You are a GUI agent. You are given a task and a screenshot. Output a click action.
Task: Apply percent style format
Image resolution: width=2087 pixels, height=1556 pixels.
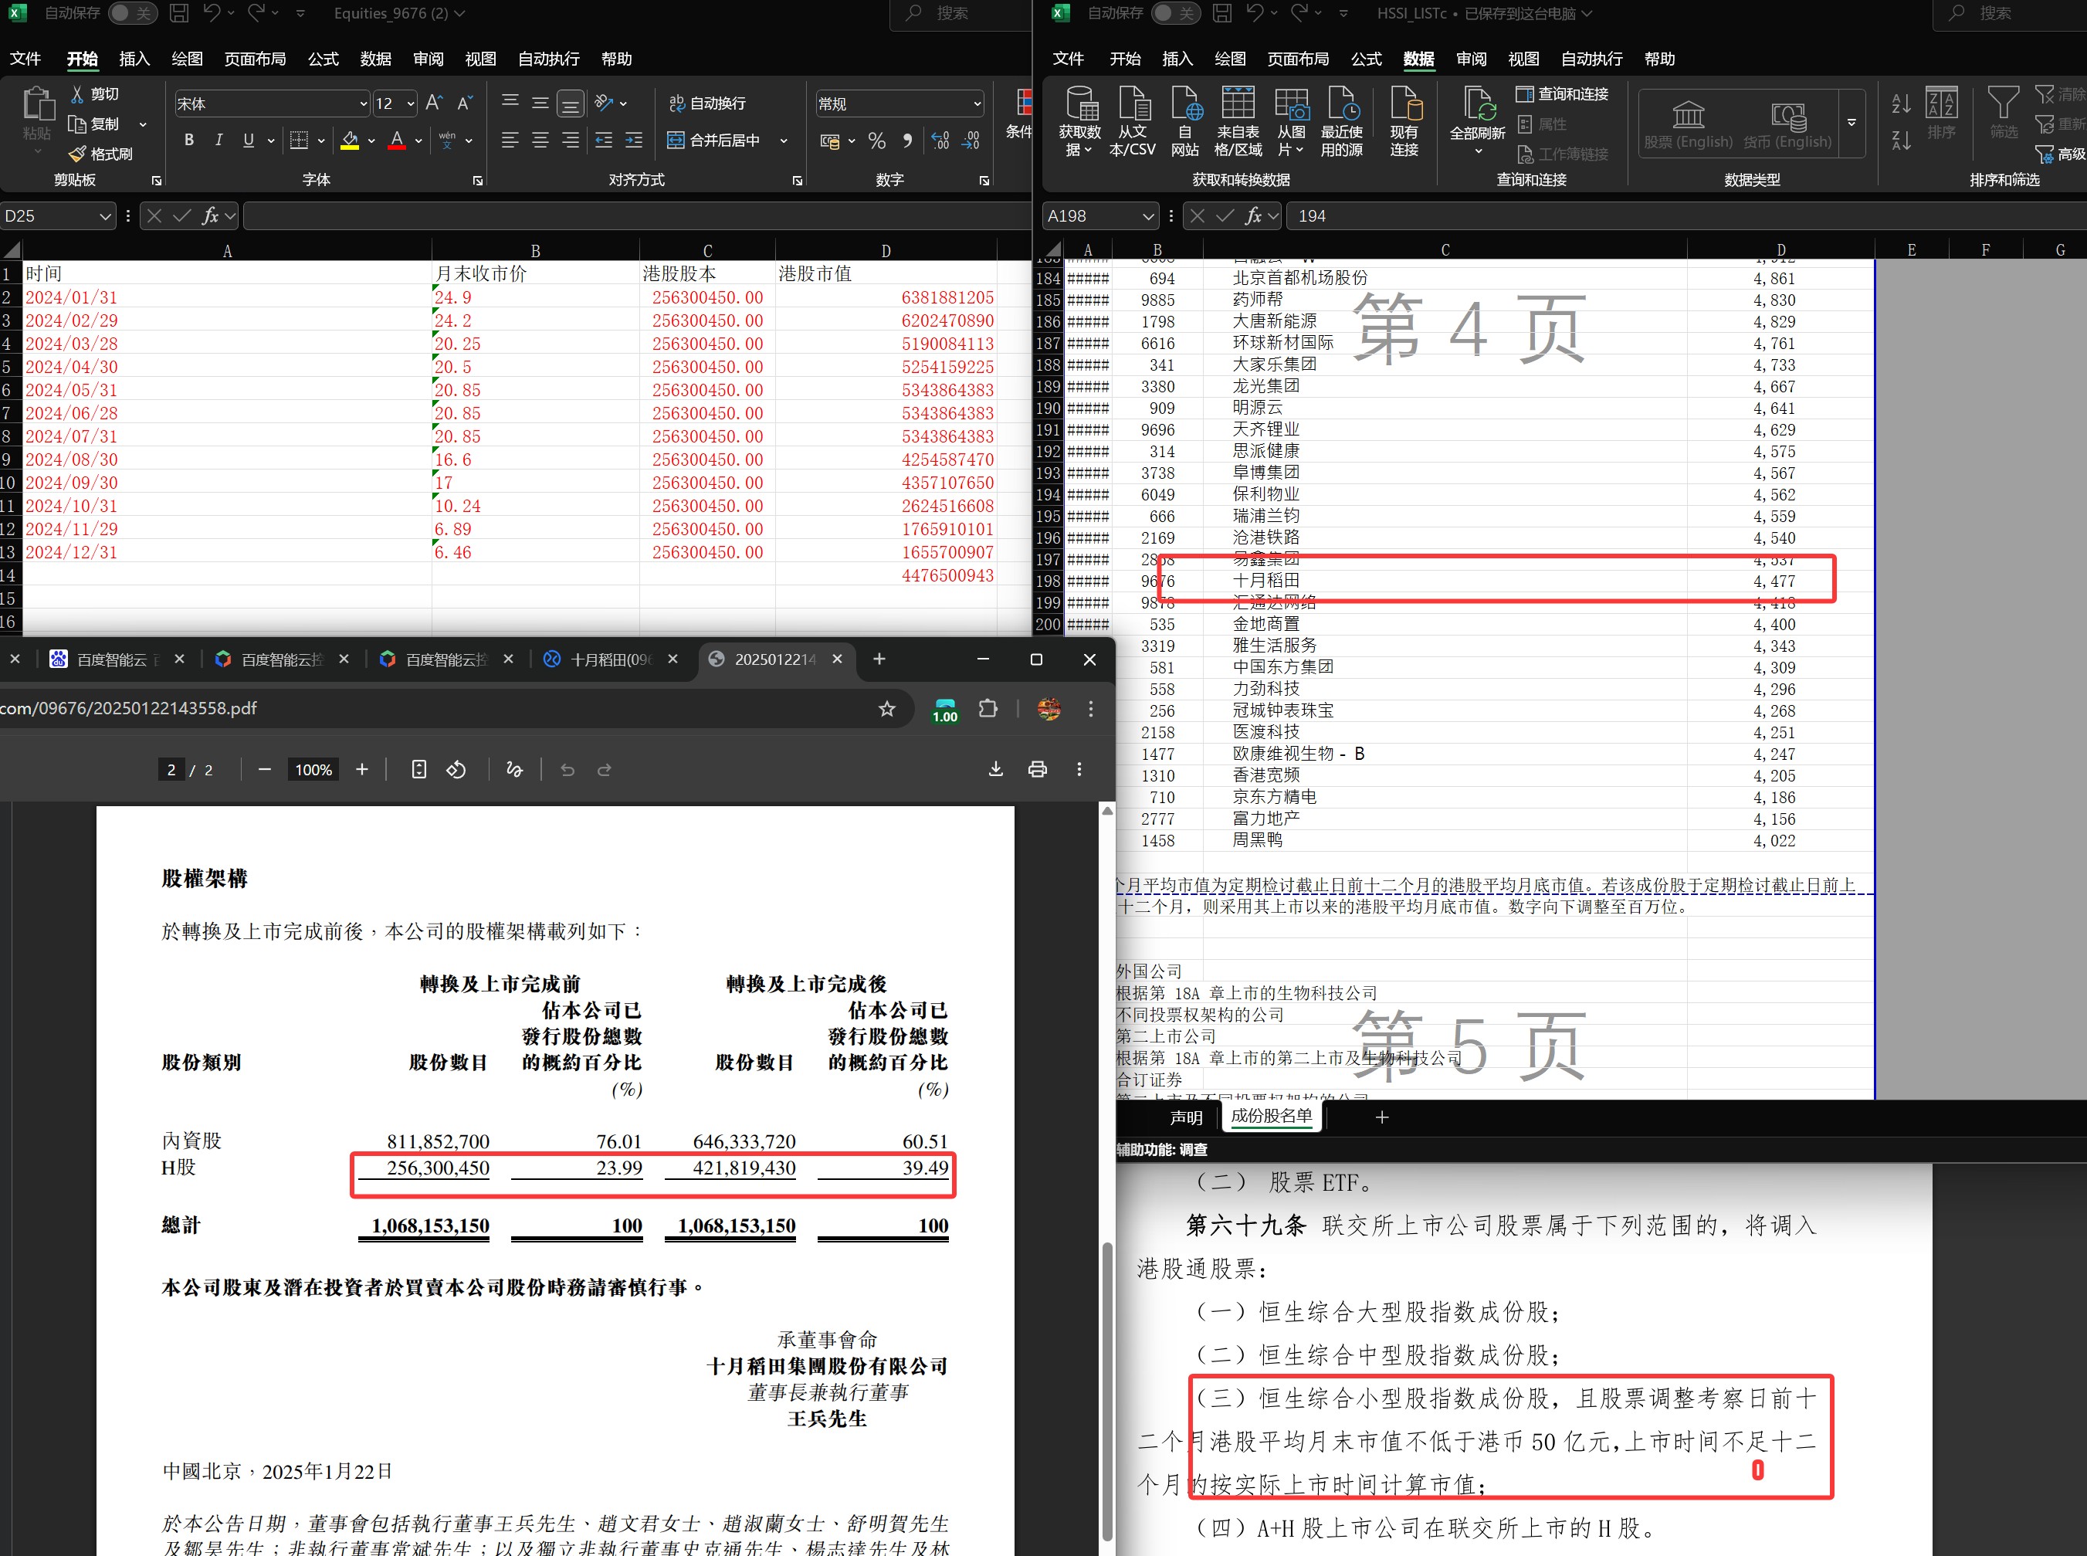(877, 141)
